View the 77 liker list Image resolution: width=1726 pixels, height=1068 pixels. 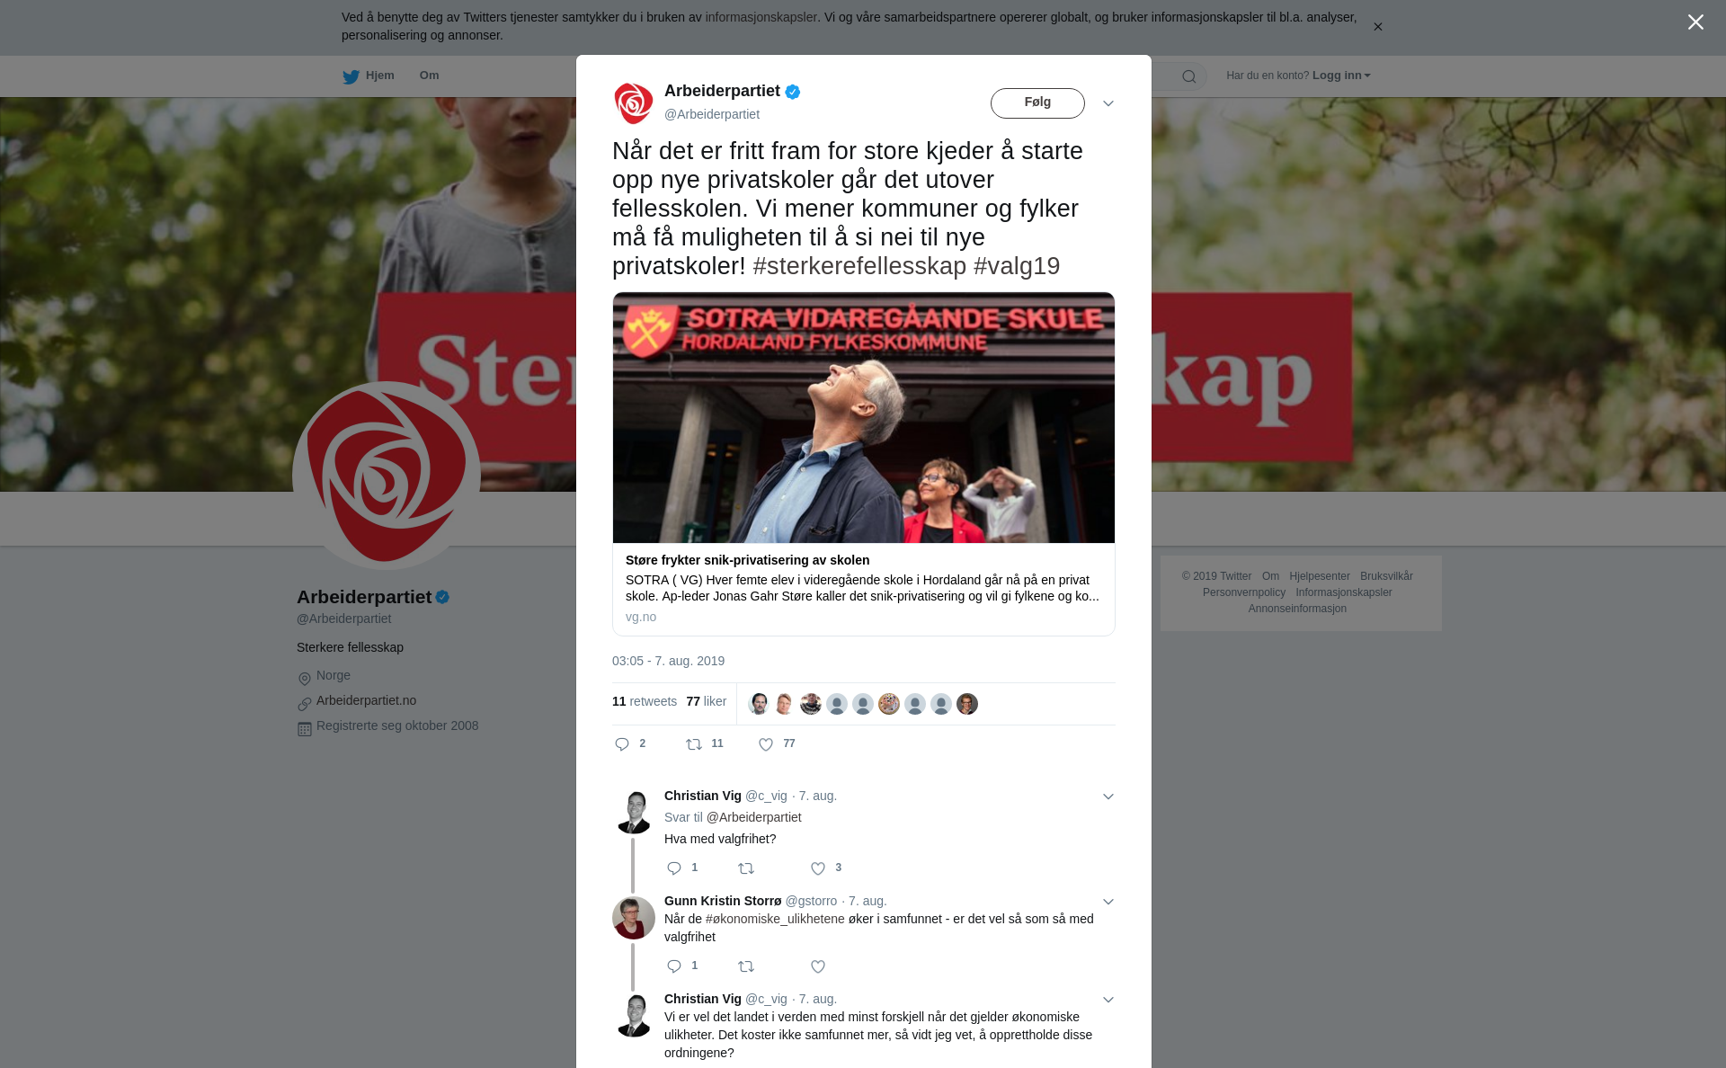coord(706,701)
